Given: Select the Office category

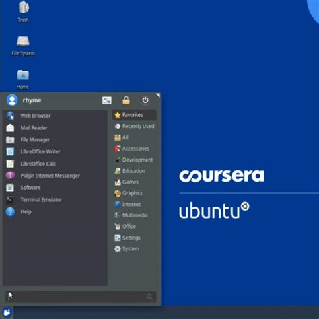Looking at the screenshot, I should 135,227.
